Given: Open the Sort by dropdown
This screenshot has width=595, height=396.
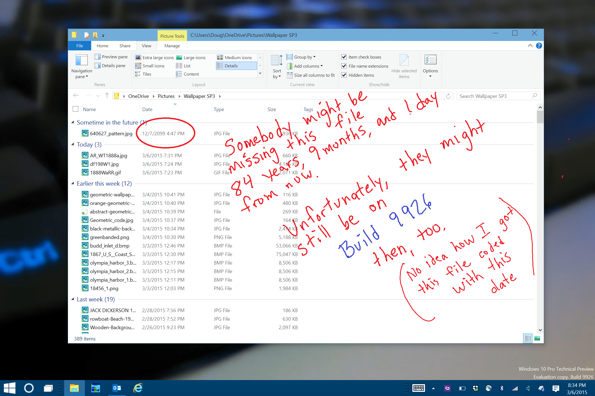Looking at the screenshot, I should coord(277,67).
